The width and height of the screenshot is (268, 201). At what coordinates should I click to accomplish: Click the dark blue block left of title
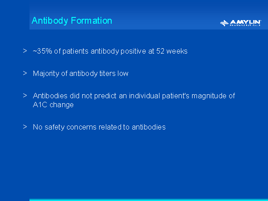pyautogui.click(x=15, y=15)
